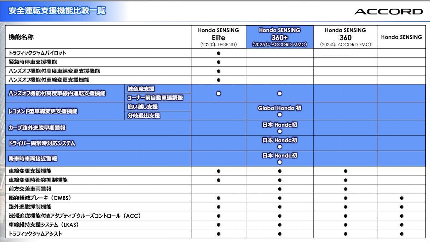Select the 被合流支援 sub-item

pos(141,89)
